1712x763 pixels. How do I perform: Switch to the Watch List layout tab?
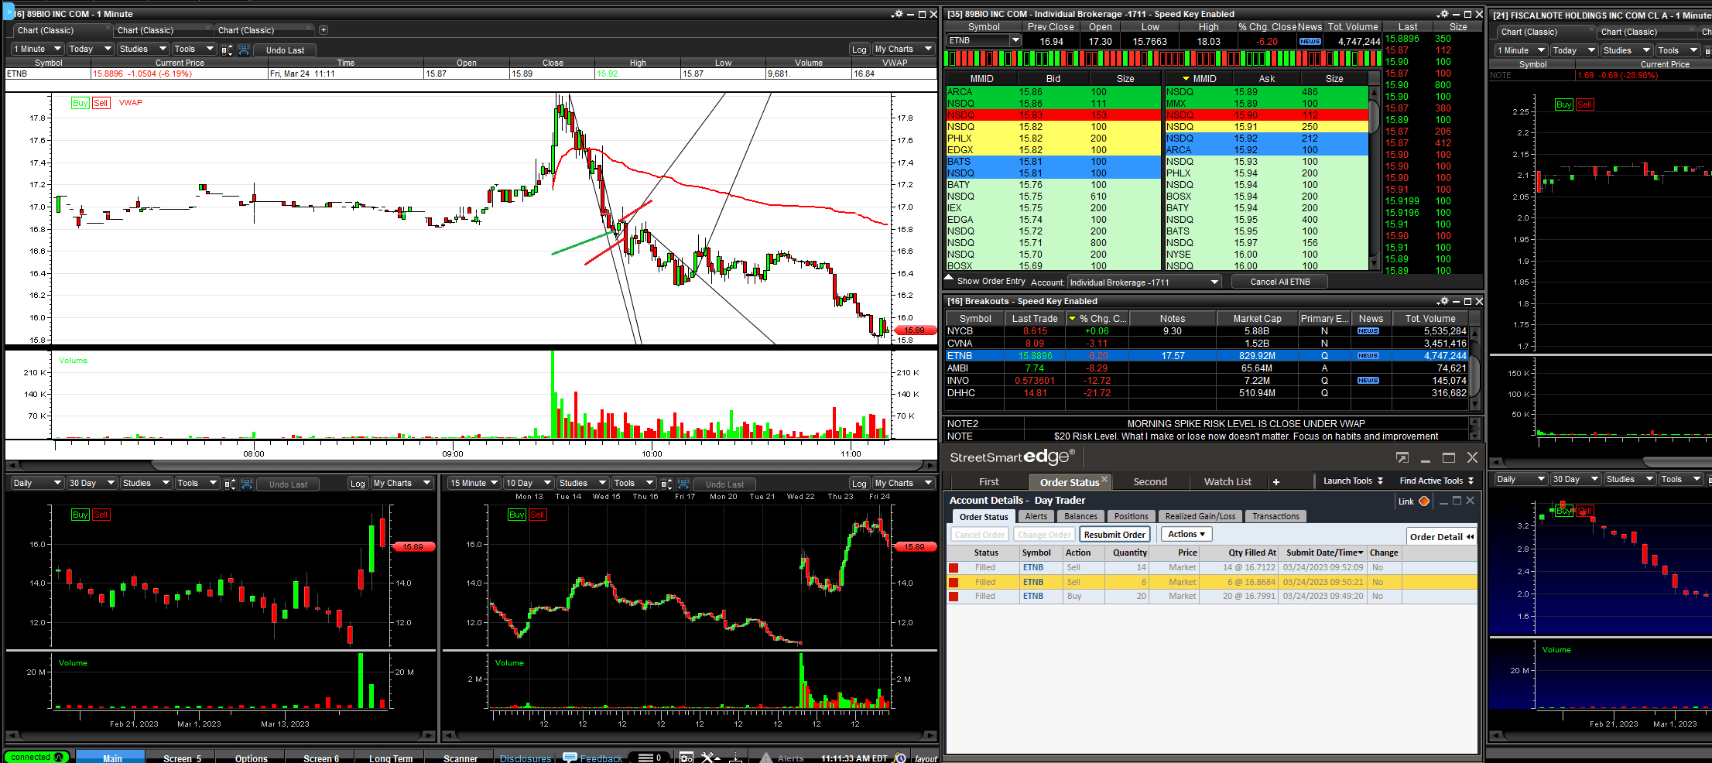1228,482
